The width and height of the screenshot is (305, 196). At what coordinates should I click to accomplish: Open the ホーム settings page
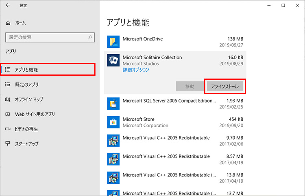pos(20,23)
